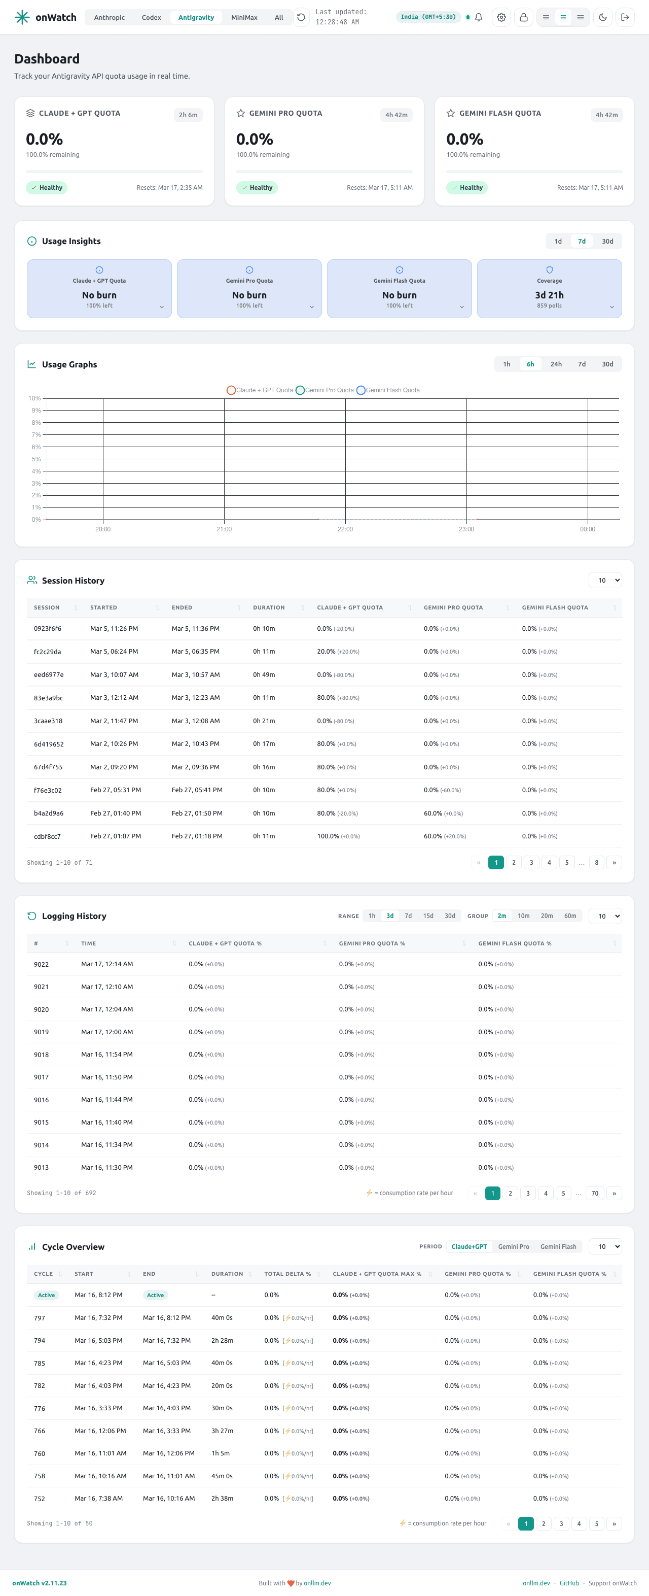Open page 70 of Logging History
649x1596 pixels.
(x=595, y=1193)
